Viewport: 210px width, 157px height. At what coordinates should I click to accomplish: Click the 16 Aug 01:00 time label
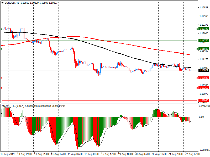pos(92,154)
